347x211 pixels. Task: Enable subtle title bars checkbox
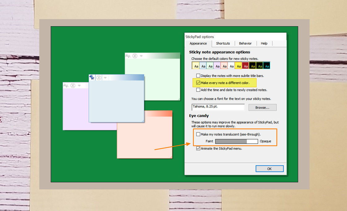click(x=198, y=76)
